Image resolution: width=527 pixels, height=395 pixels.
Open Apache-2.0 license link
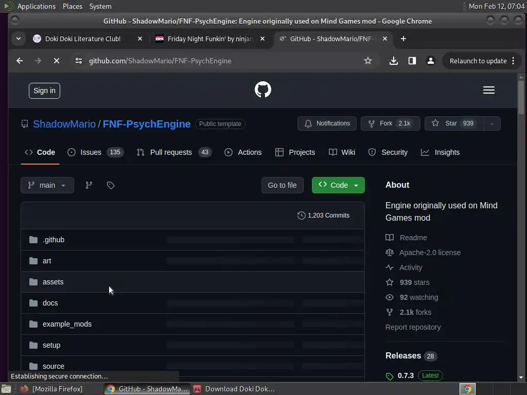430,253
